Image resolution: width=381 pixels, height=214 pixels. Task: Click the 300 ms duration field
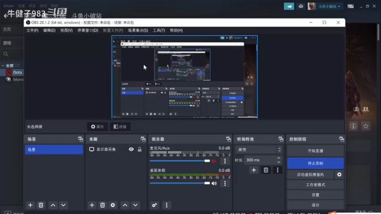260,160
